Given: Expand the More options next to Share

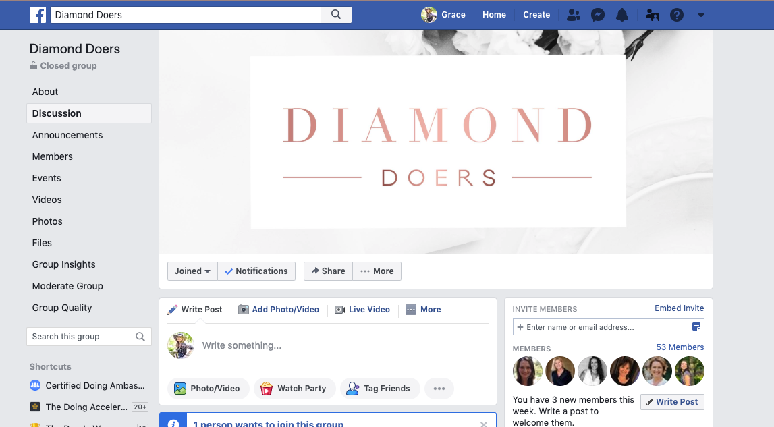Looking at the screenshot, I should [377, 271].
